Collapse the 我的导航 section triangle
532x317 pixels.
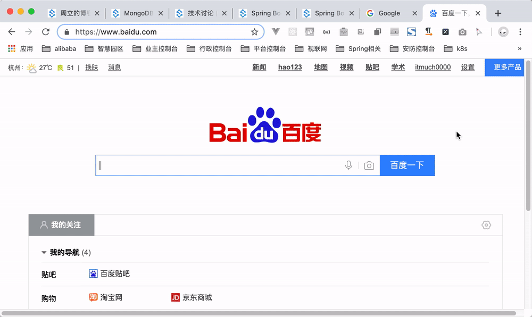pyautogui.click(x=44, y=253)
